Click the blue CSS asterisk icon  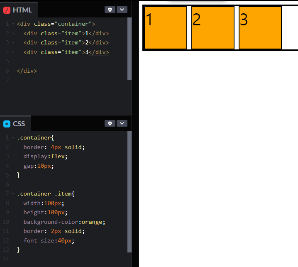(7, 124)
